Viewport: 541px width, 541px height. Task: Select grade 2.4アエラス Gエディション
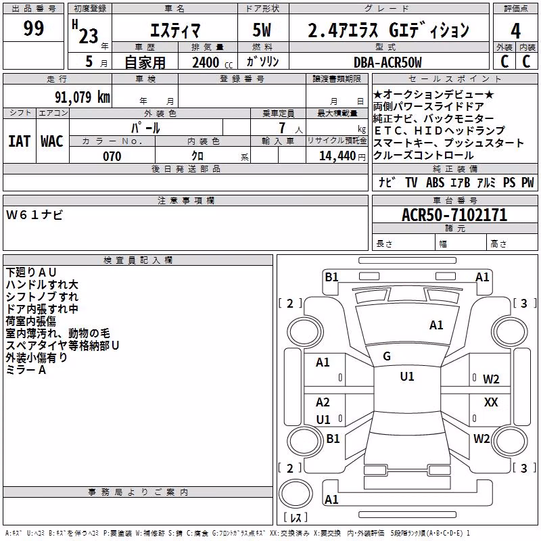click(x=388, y=30)
